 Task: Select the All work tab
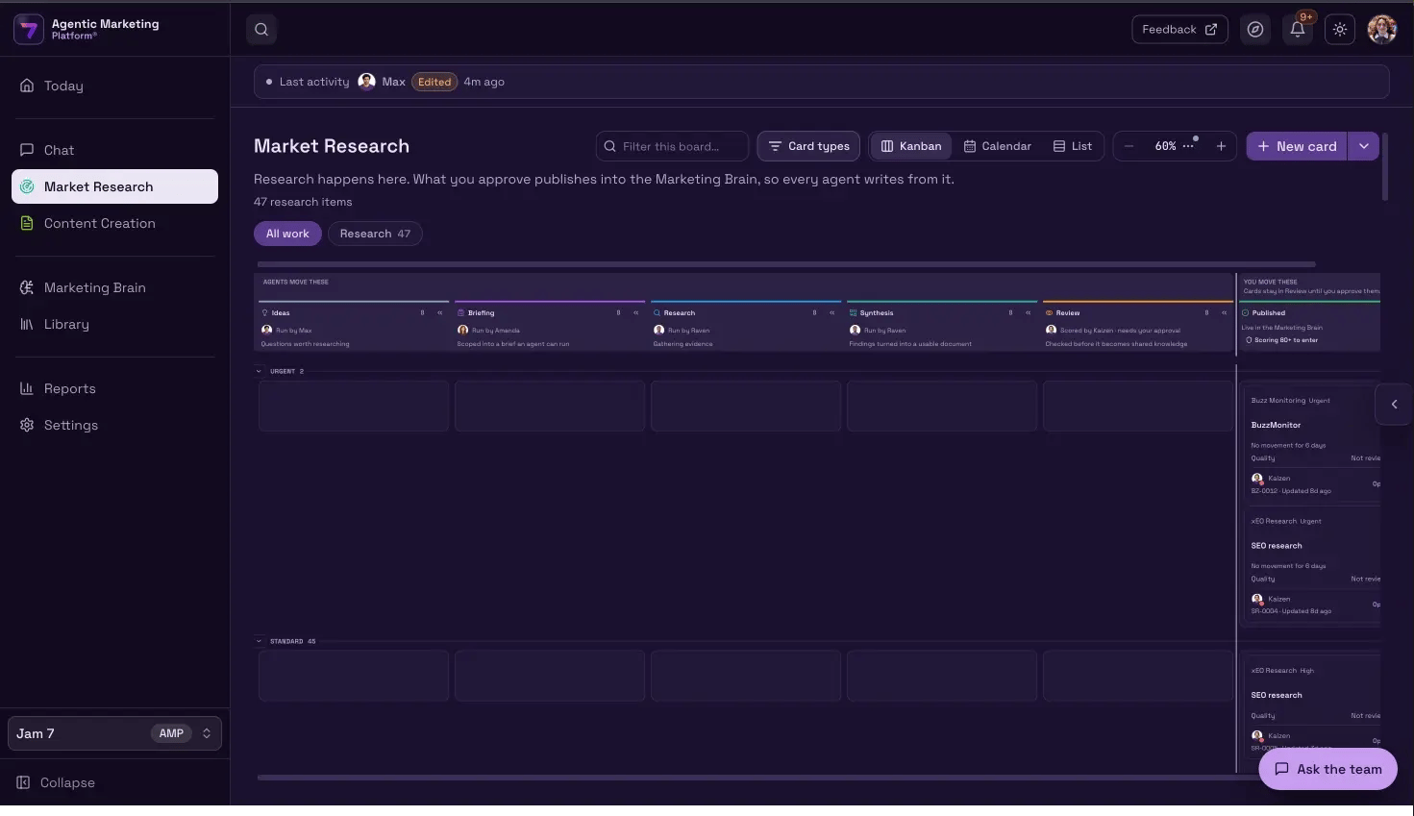click(x=287, y=234)
